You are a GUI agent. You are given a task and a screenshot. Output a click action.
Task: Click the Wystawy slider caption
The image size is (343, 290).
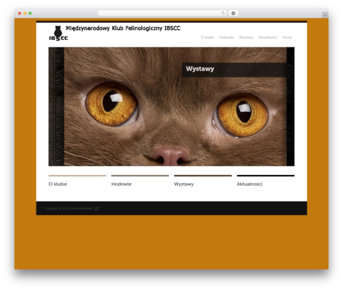point(234,69)
